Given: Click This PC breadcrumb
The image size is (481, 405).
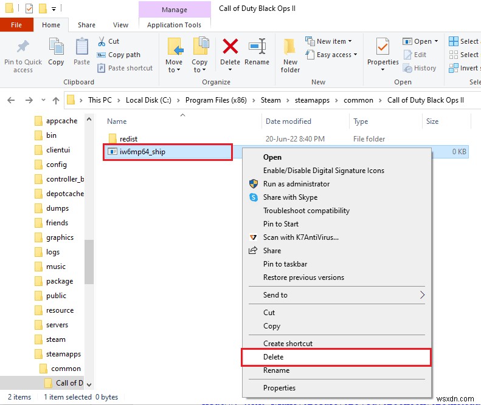Looking at the screenshot, I should 100,100.
